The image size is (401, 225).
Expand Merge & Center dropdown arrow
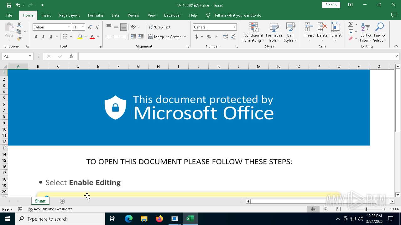coord(185,37)
